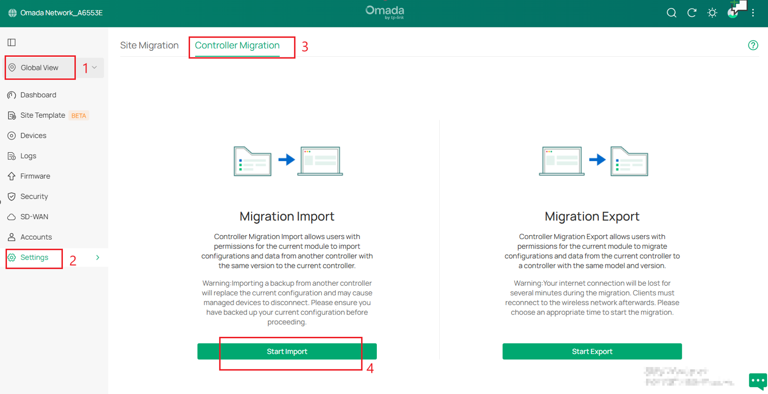Click the Security shield icon
Image resolution: width=768 pixels, height=394 pixels.
pyautogui.click(x=12, y=196)
